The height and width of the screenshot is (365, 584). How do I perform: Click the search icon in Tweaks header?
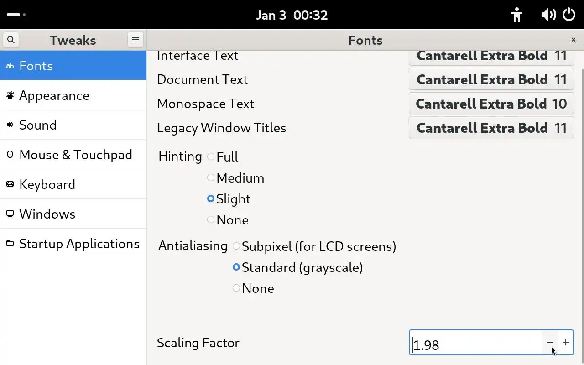pos(11,40)
